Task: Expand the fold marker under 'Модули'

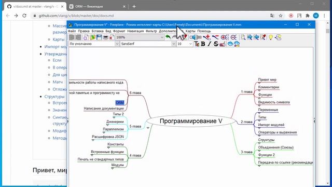Action: 113,168
